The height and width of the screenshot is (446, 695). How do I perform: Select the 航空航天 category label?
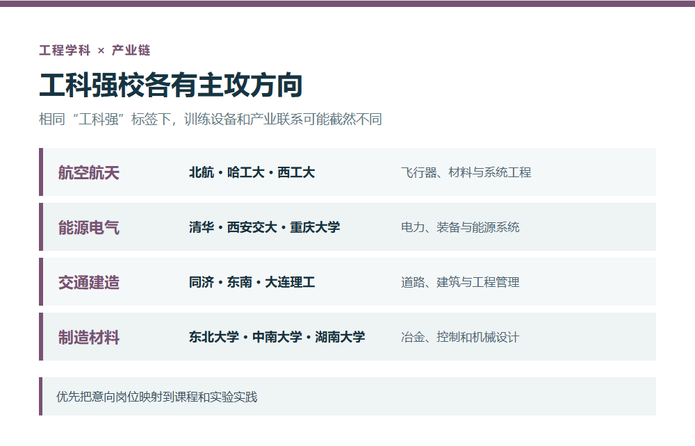(x=89, y=173)
